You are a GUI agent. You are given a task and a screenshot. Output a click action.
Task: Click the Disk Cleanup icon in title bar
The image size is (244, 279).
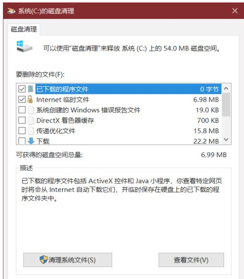pos(12,11)
